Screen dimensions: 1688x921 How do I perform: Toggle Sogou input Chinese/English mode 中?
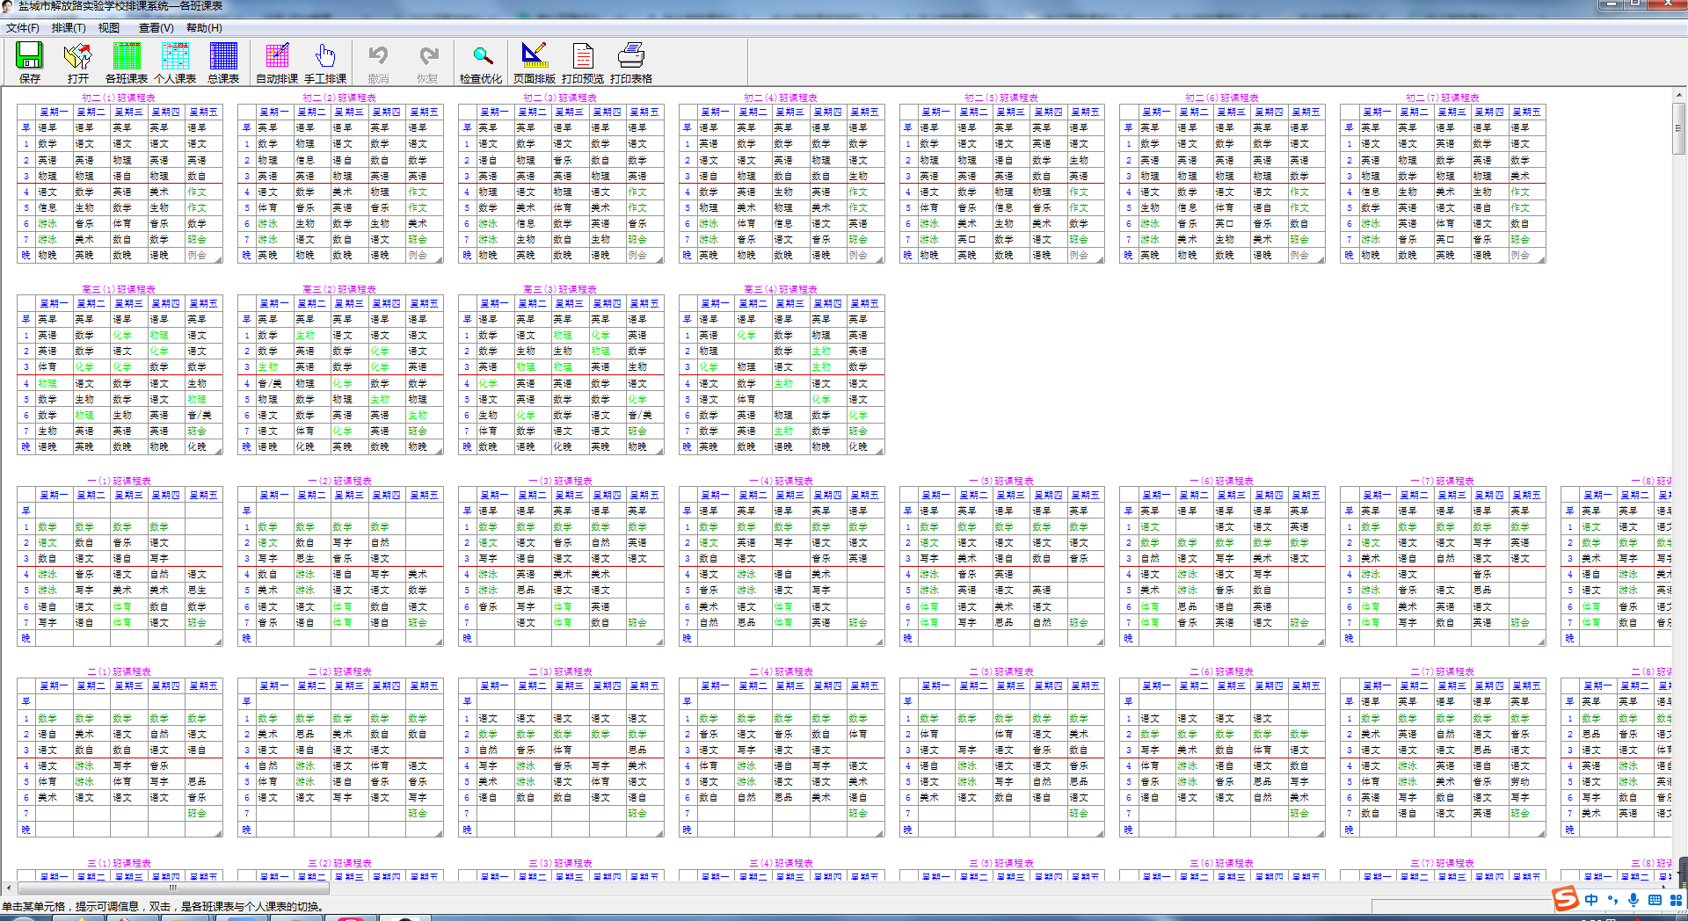[x=1591, y=900]
